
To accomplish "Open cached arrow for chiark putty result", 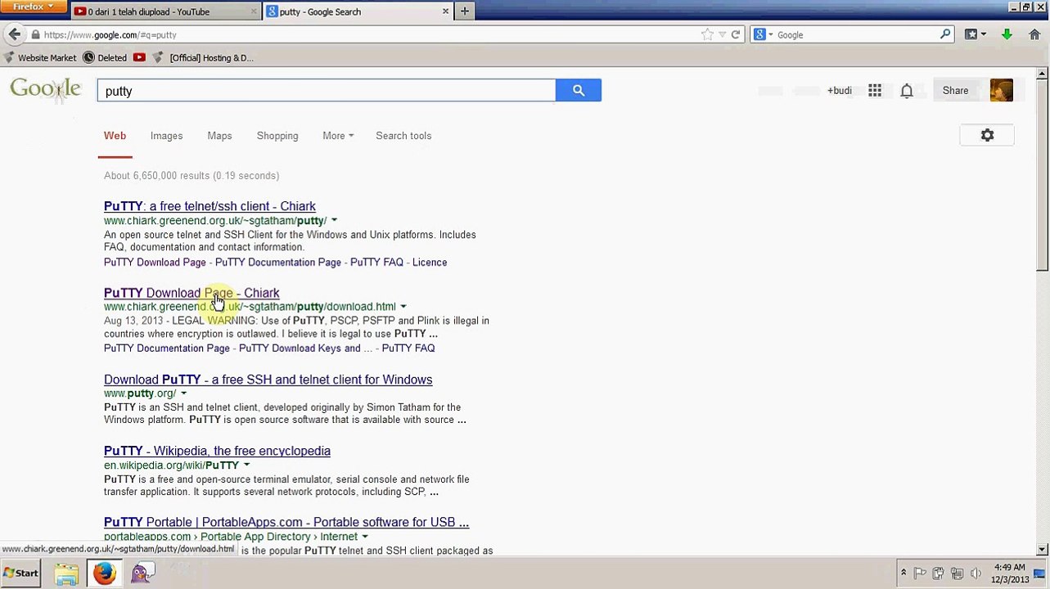I will click(x=334, y=220).
